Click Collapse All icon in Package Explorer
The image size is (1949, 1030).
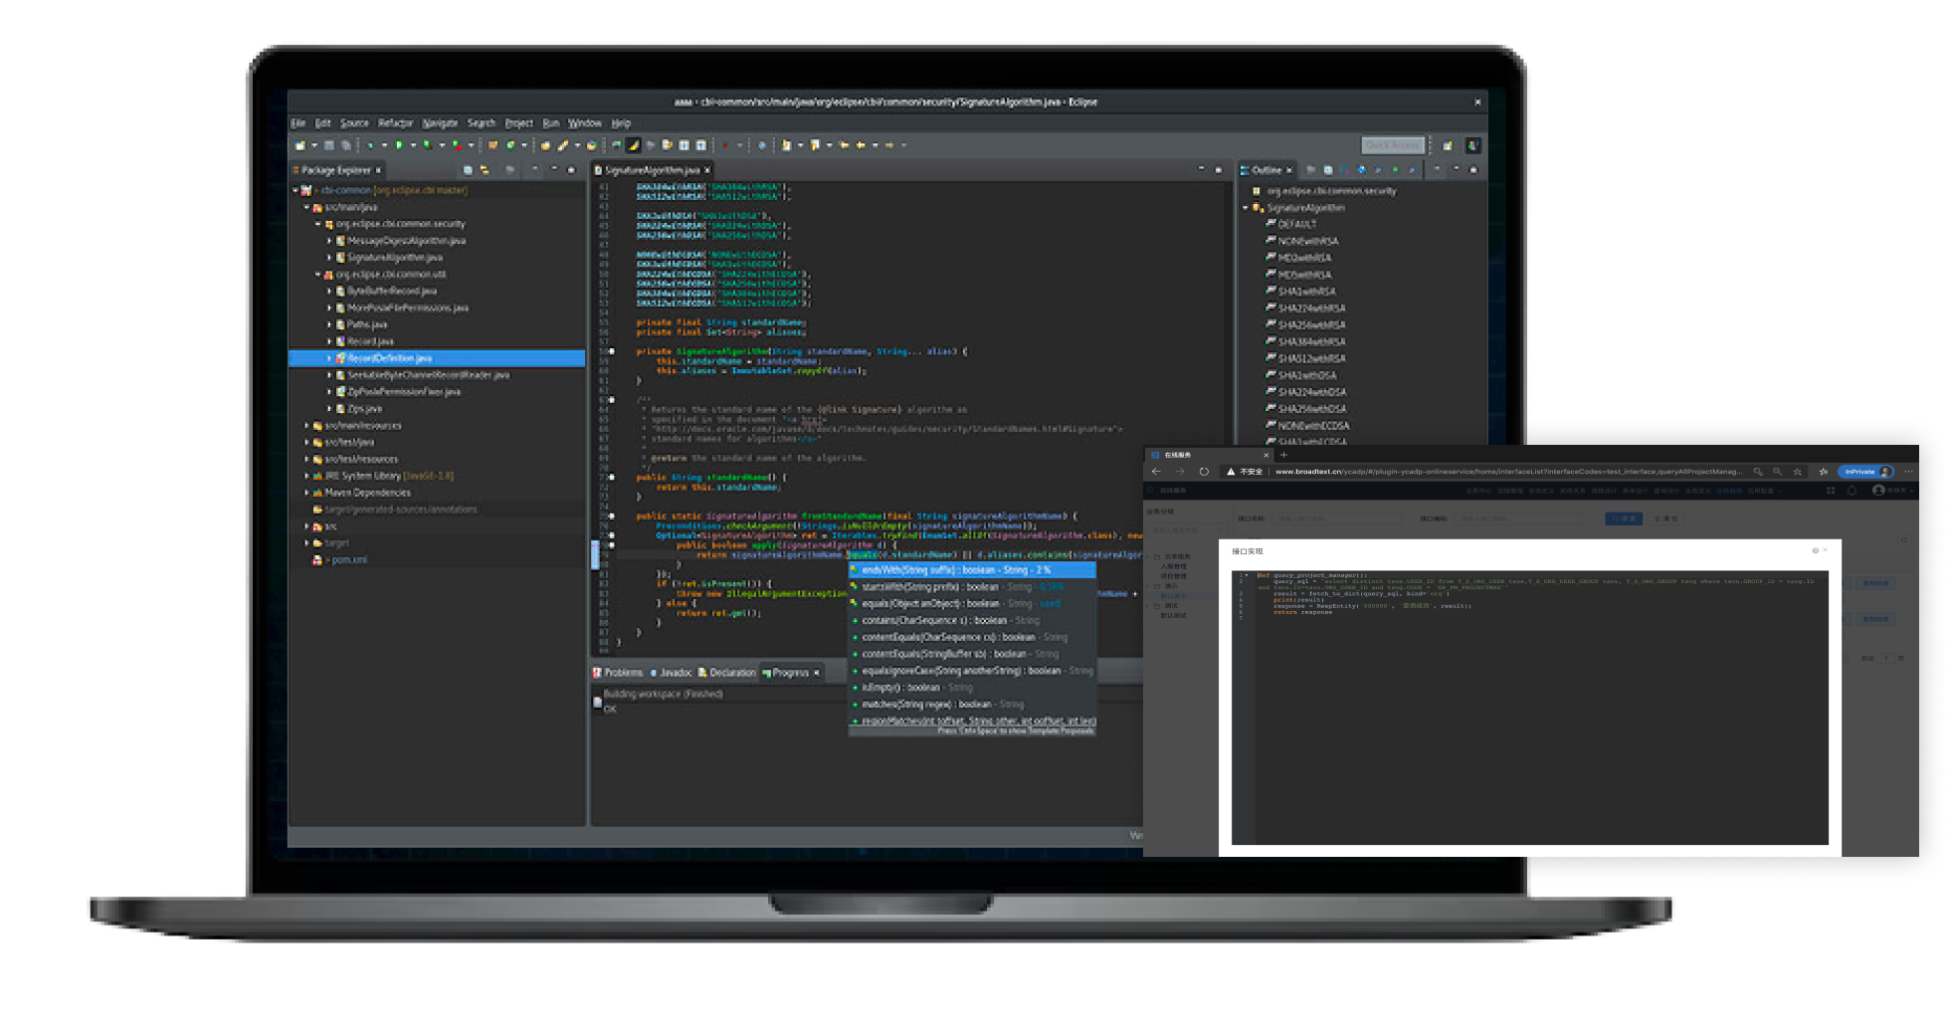[x=468, y=170]
